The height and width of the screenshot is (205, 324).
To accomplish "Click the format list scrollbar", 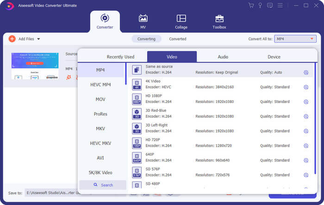I will 126,74.
